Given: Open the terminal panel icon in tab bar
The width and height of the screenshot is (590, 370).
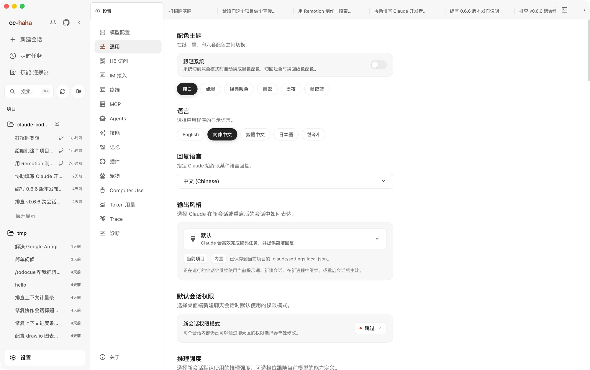Looking at the screenshot, I should coord(565,10).
